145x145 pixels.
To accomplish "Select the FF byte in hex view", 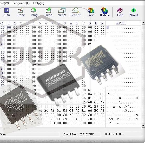I will 59,119.
